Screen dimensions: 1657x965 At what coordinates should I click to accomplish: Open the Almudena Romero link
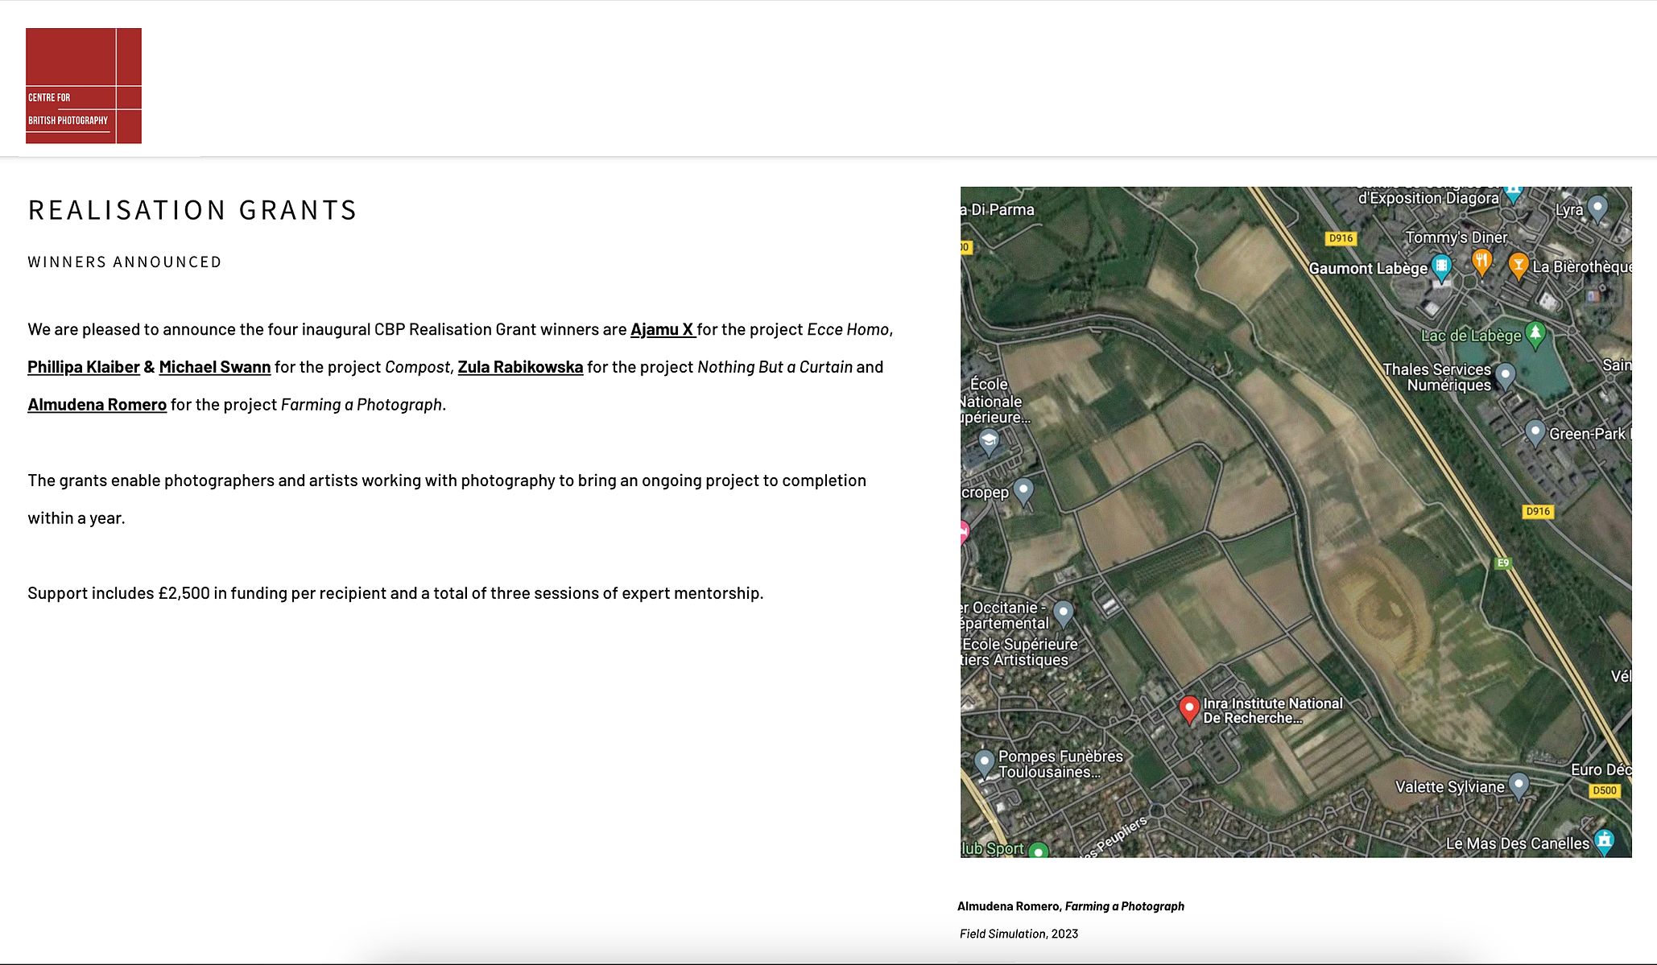coord(97,404)
